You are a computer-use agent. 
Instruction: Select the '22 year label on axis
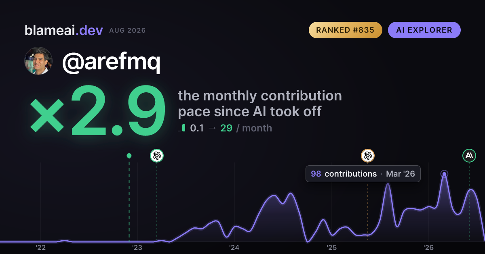[41, 248]
